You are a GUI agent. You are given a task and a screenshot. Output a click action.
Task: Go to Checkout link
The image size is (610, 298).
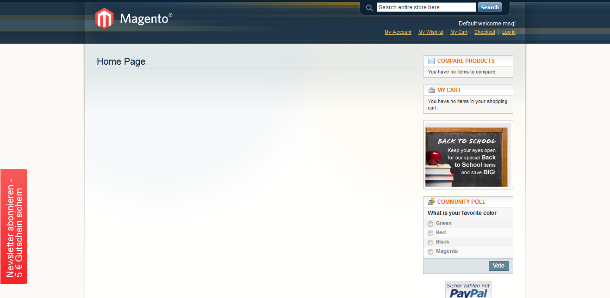[485, 32]
